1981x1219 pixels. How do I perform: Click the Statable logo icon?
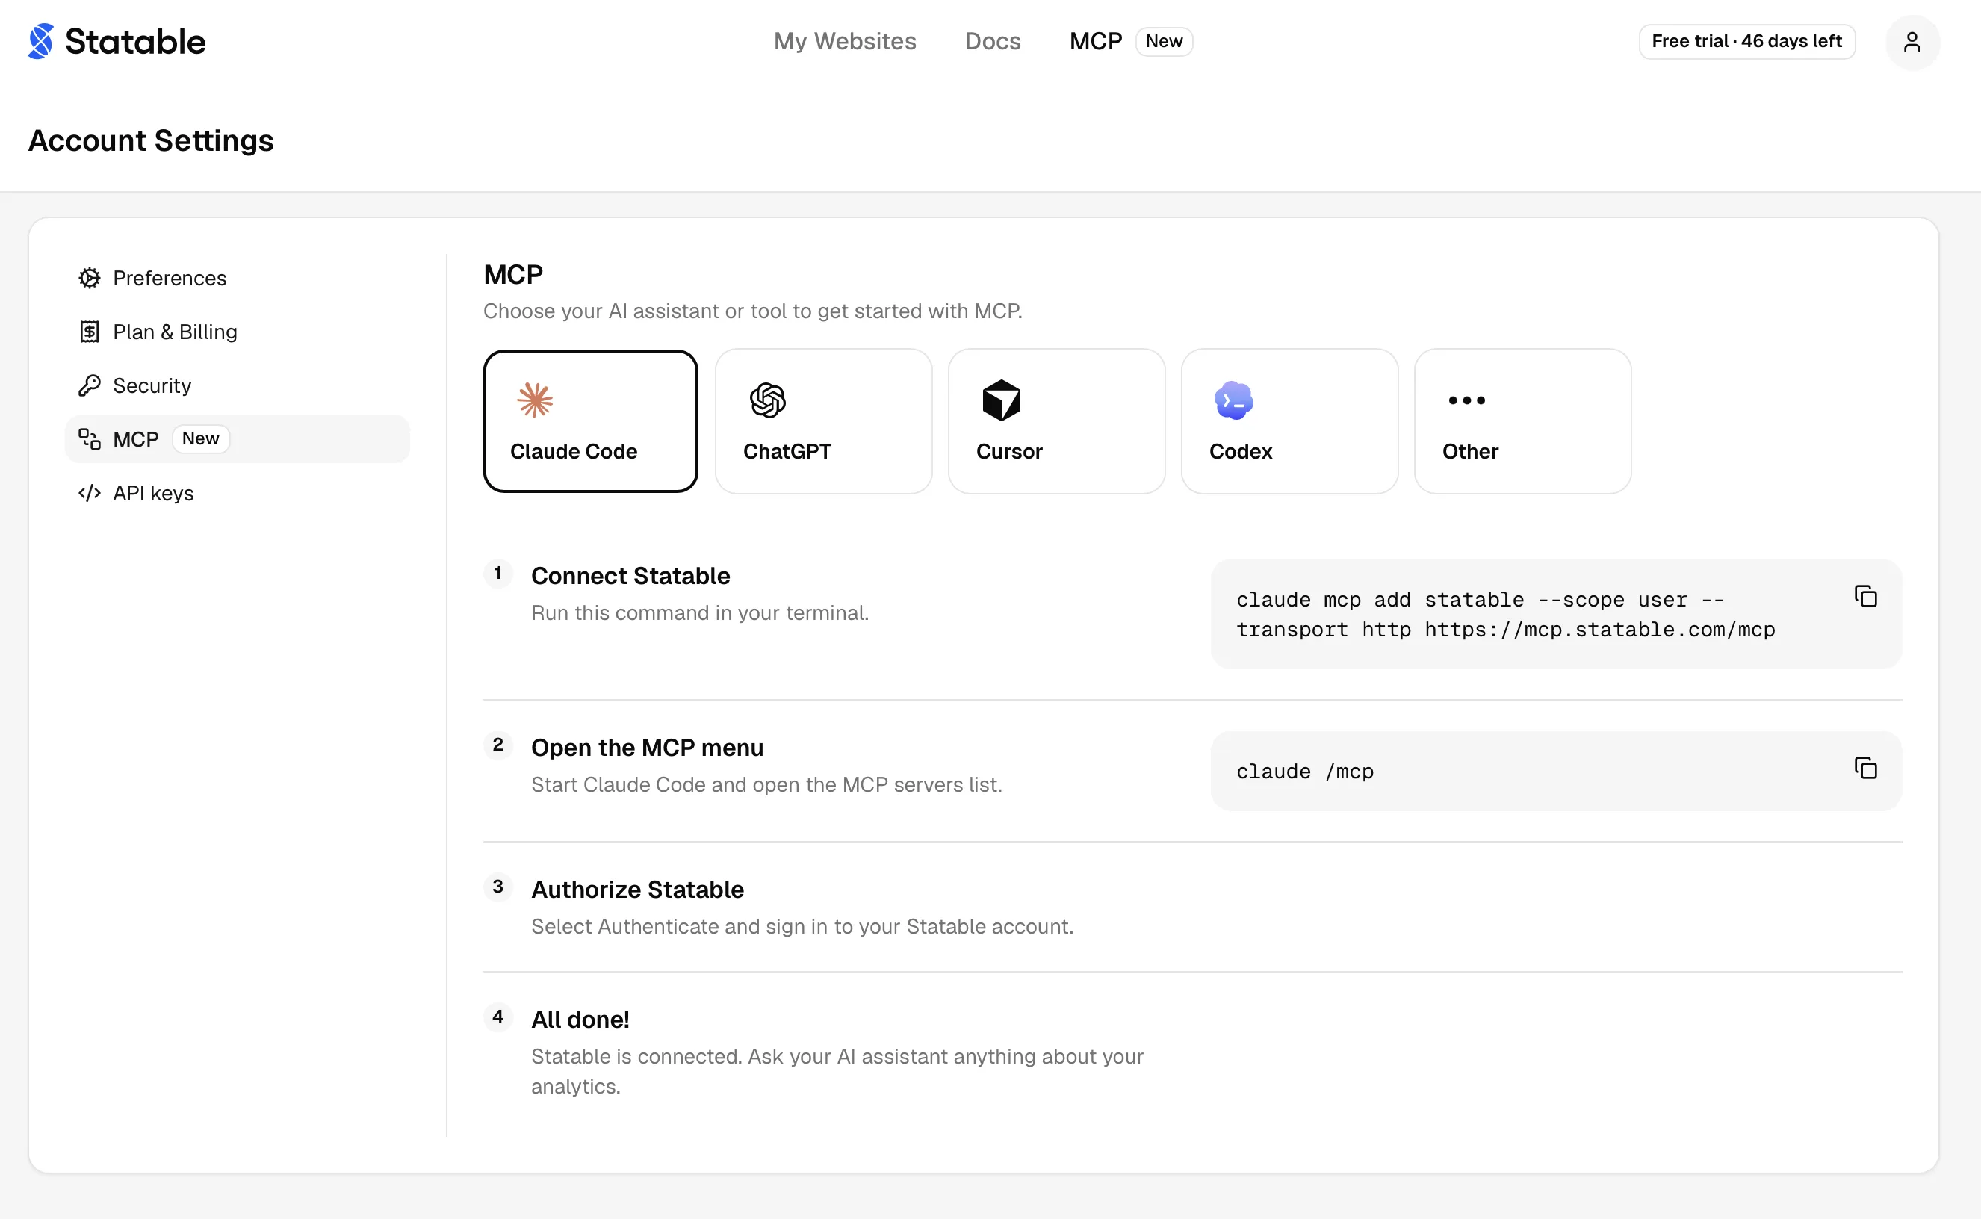pyautogui.click(x=40, y=41)
